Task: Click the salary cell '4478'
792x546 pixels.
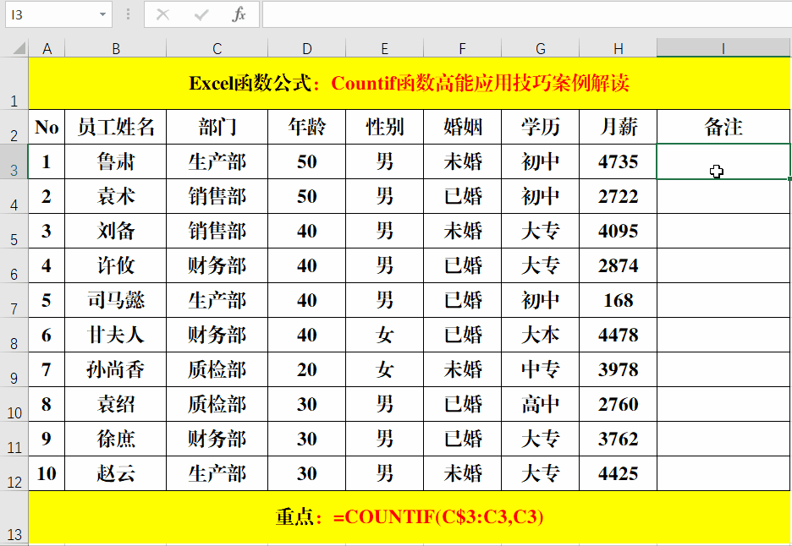Action: coord(618,335)
